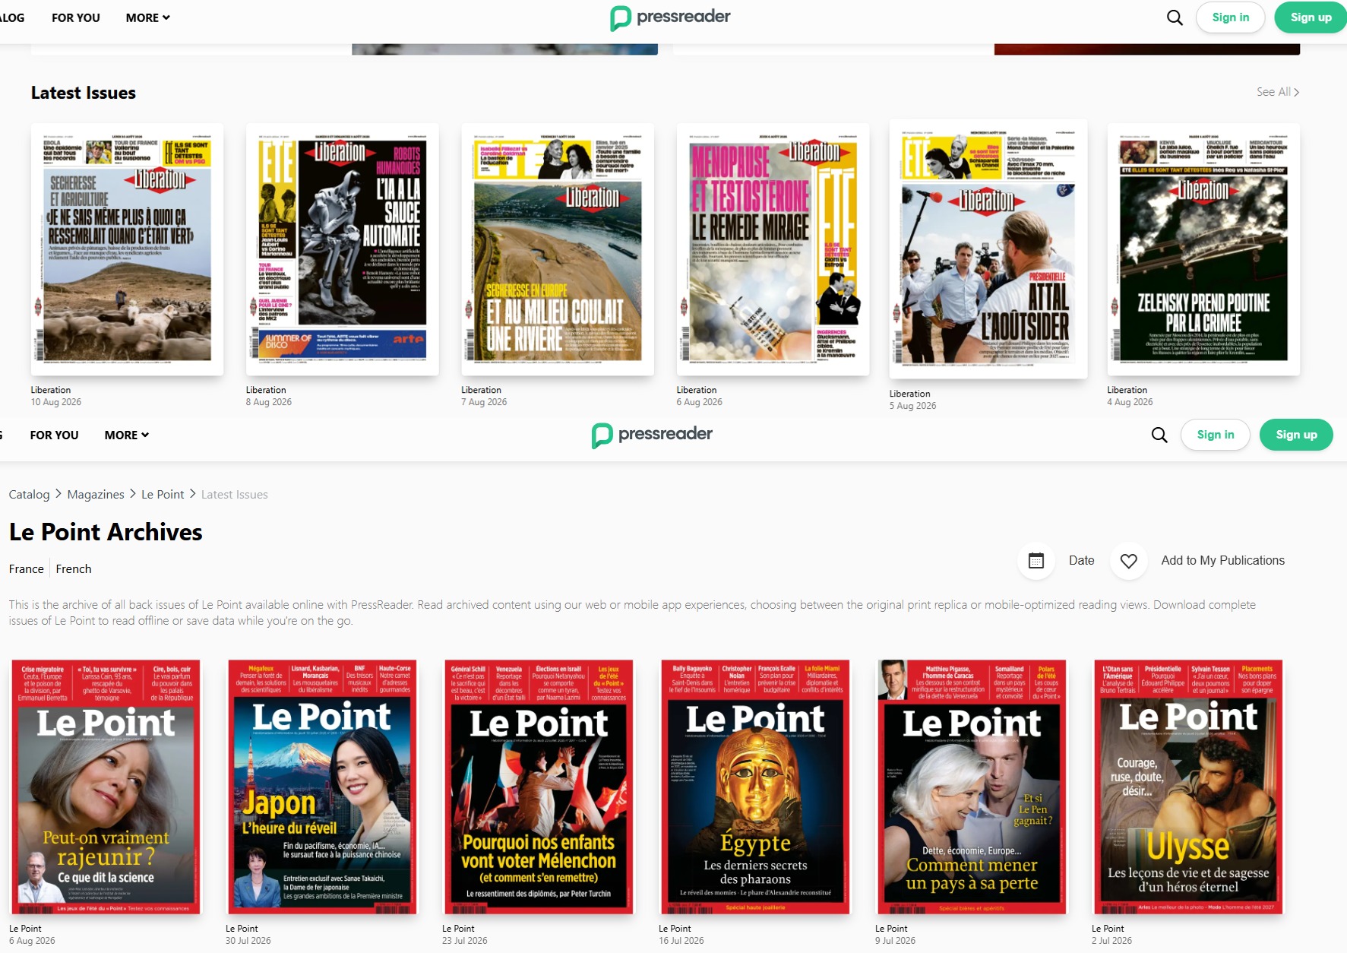Click 'Latest Issues' at the breadcrumb end
1347x953 pixels.
click(235, 495)
